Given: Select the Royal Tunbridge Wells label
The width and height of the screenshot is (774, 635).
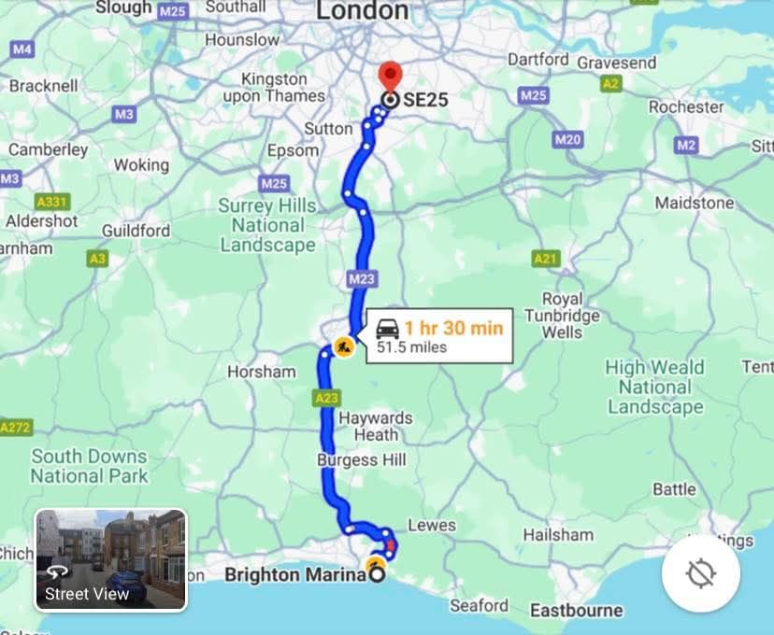Looking at the screenshot, I should click(562, 316).
